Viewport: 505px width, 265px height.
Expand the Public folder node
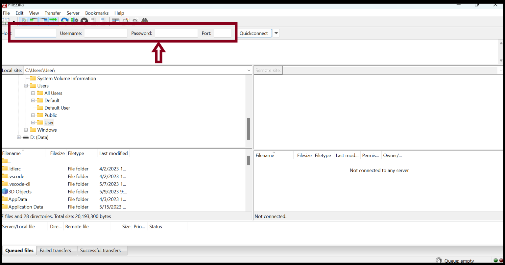[x=33, y=115]
